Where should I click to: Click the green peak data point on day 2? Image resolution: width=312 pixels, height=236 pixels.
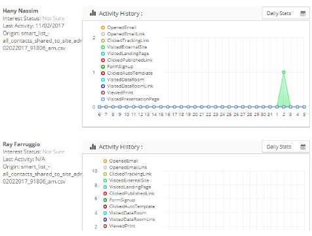[x=284, y=72]
